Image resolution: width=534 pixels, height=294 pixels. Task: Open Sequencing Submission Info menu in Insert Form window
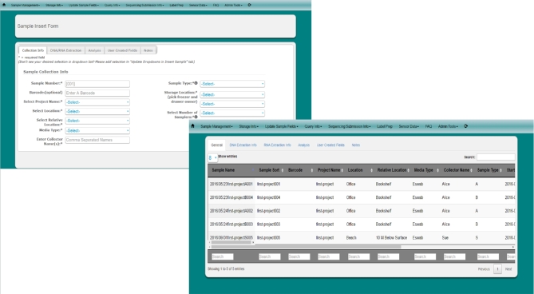point(144,5)
